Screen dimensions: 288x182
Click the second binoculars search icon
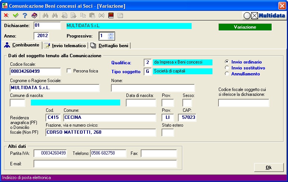[x=55, y=16]
